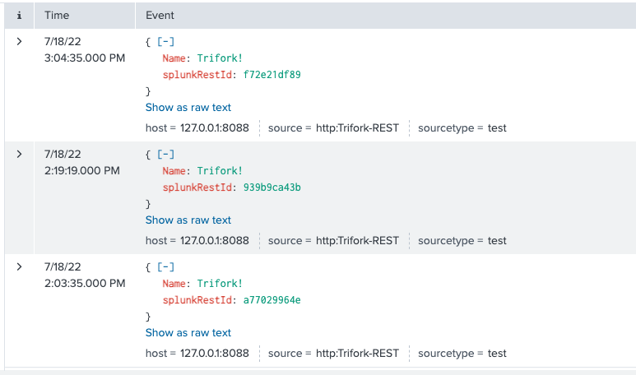Image resolution: width=636 pixels, height=375 pixels.
Task: Select splunkRestId value 939b9ca43b
Action: pyautogui.click(x=272, y=187)
